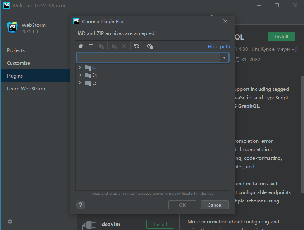304x230 pixels.
Task: Confirm with the OK button
Action: coord(182,205)
